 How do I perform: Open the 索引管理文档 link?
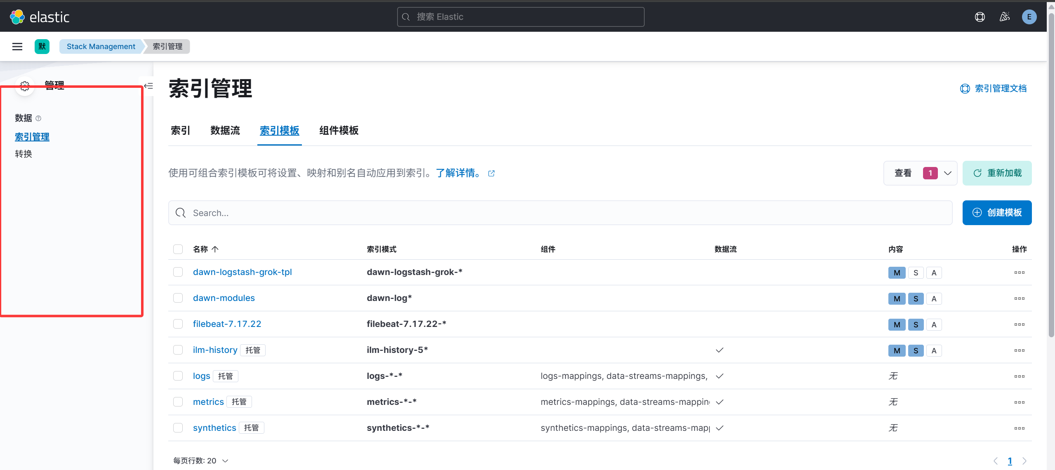[994, 89]
